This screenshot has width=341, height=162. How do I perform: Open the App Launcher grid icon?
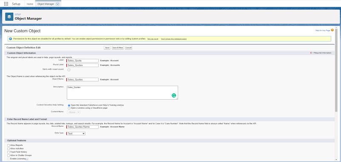[6, 4]
